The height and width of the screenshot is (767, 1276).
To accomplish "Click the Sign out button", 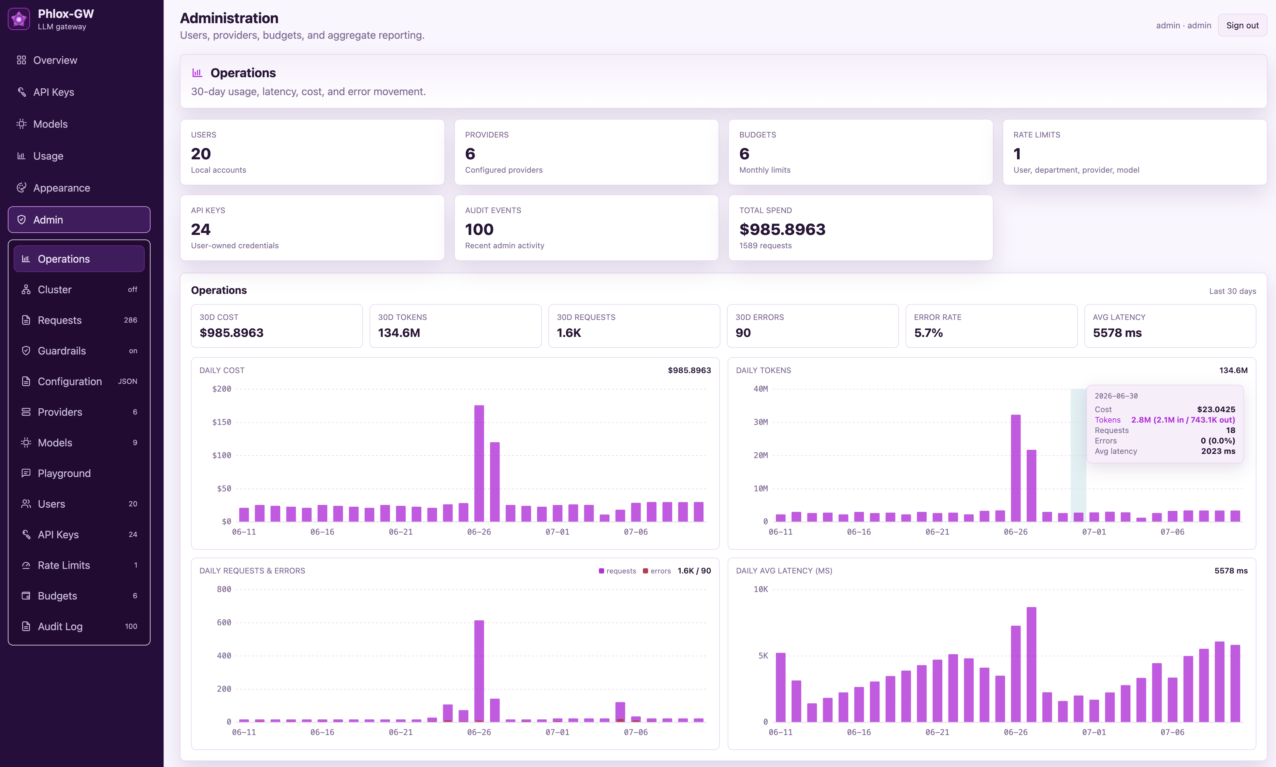I will point(1242,25).
